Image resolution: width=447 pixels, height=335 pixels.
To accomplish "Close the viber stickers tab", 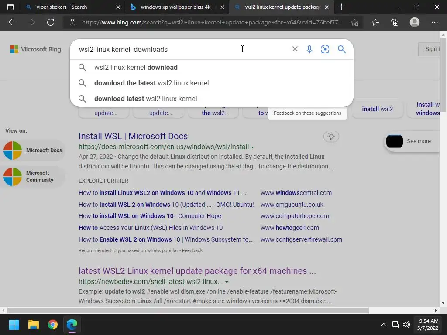I will pyautogui.click(x=118, y=7).
